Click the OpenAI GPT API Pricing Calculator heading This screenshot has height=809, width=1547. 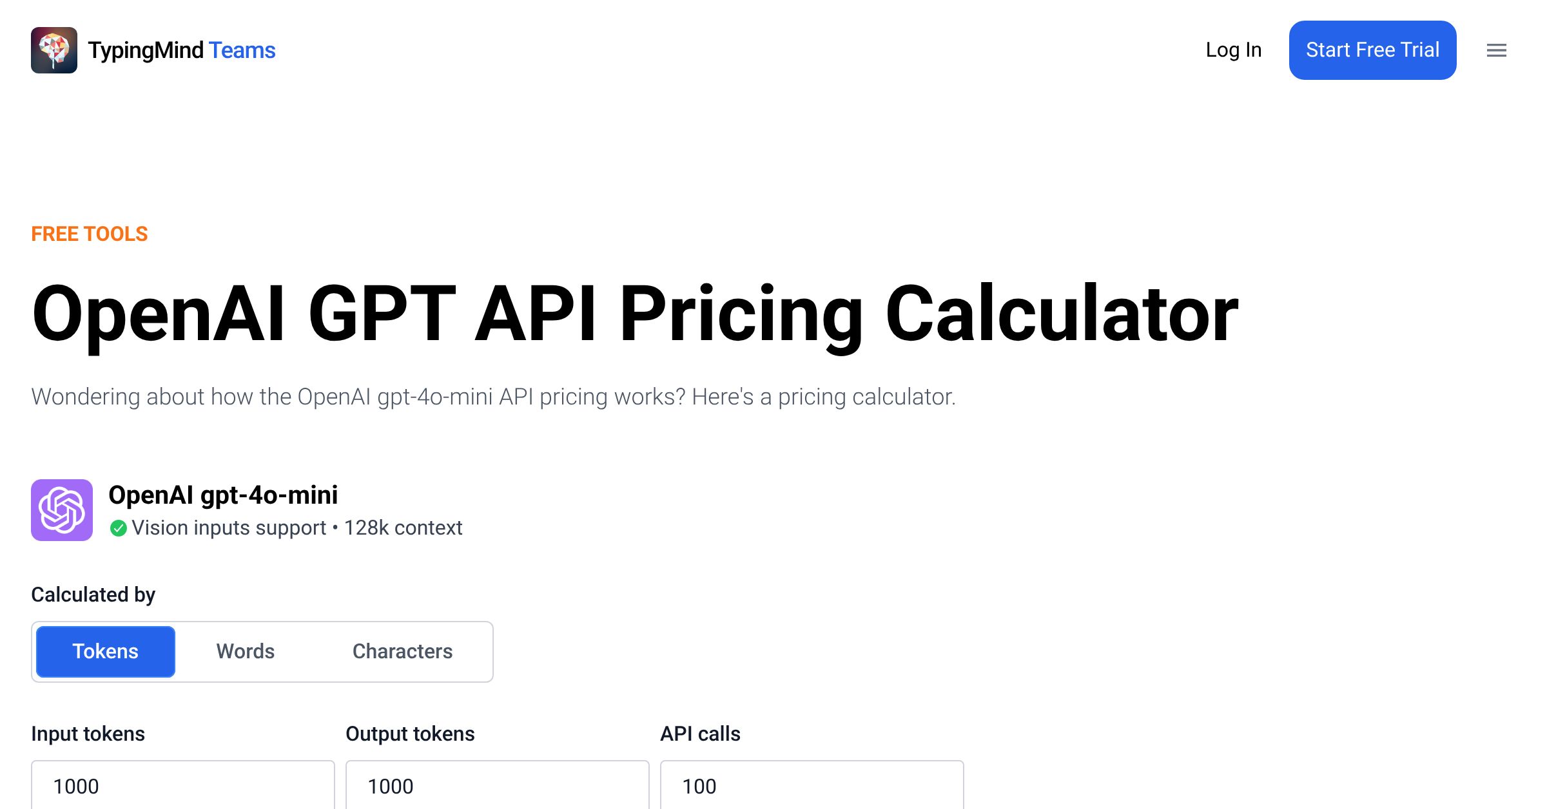tap(635, 314)
